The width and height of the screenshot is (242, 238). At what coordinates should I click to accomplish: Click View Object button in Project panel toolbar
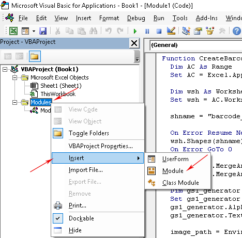19,56
